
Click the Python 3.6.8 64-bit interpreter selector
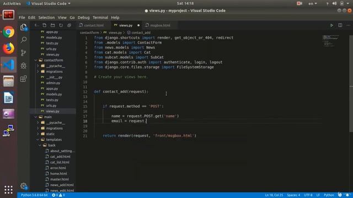click(34, 195)
